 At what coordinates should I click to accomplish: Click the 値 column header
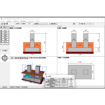tap(71, 79)
